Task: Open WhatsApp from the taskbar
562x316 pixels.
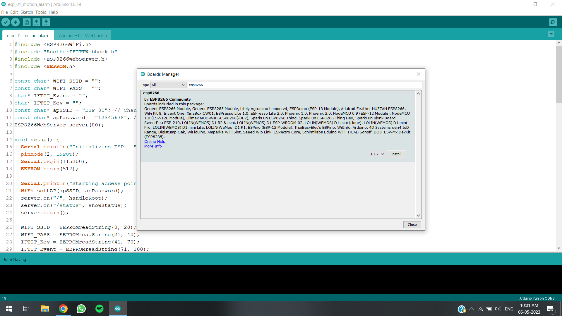Action: pyautogui.click(x=81, y=308)
